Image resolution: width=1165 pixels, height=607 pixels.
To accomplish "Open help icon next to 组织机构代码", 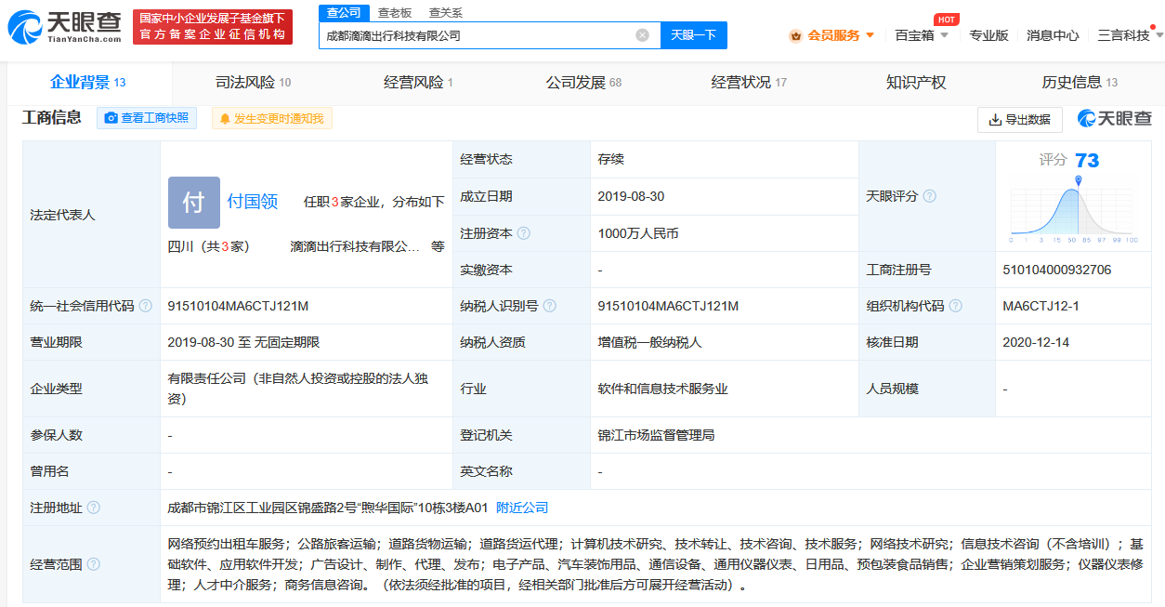I will [955, 306].
